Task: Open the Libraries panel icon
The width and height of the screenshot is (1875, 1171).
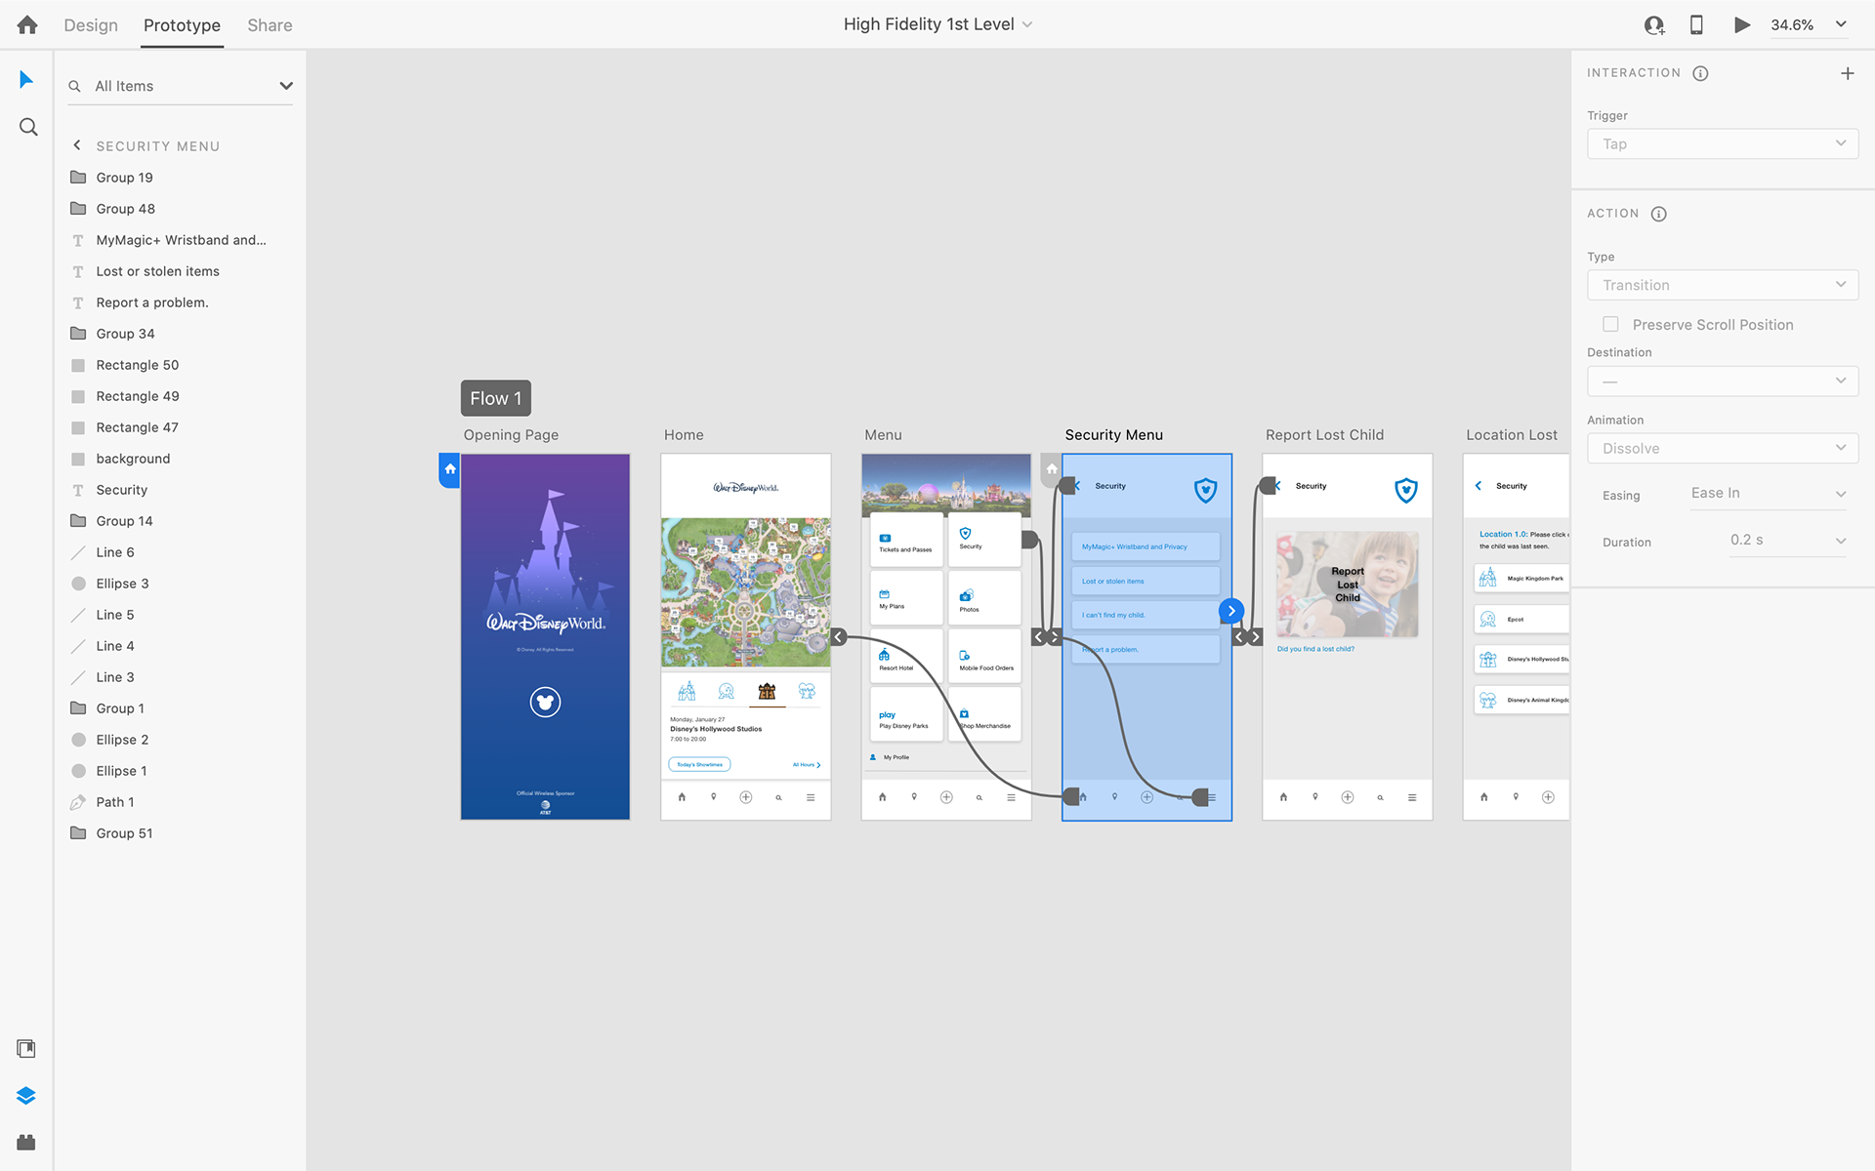Action: [x=26, y=1048]
